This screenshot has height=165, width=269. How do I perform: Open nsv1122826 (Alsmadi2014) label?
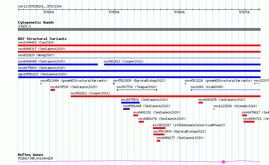(x=235, y=106)
